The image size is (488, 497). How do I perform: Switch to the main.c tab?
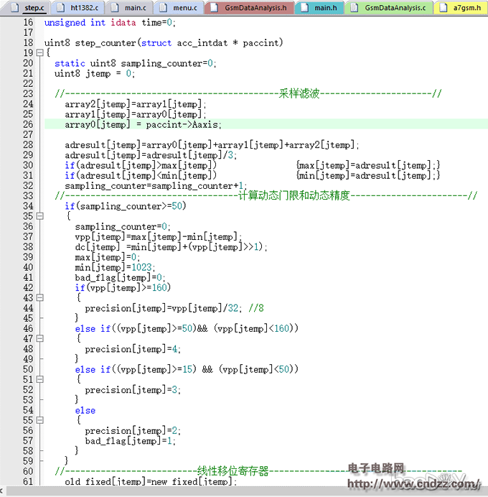coord(134,8)
